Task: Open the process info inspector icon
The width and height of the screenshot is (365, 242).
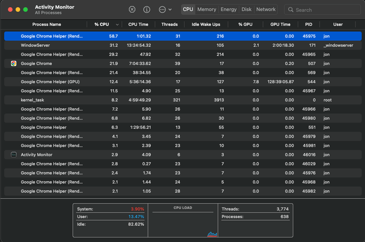Action: [x=146, y=10]
